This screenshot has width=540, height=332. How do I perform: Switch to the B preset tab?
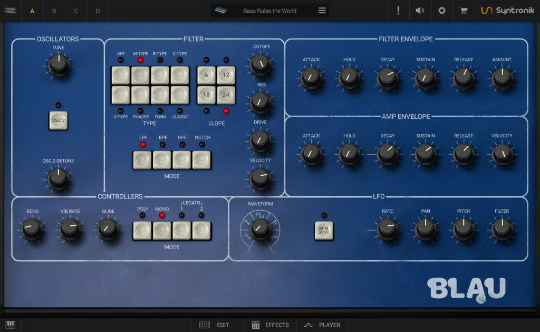(54, 11)
